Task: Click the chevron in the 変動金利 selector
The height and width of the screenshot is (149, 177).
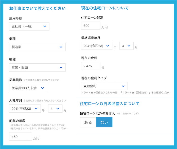Action: (x=123, y=86)
